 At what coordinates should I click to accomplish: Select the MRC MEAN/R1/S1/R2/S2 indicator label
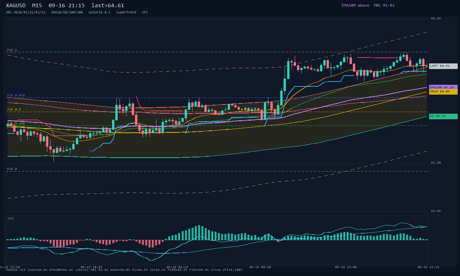(26, 12)
